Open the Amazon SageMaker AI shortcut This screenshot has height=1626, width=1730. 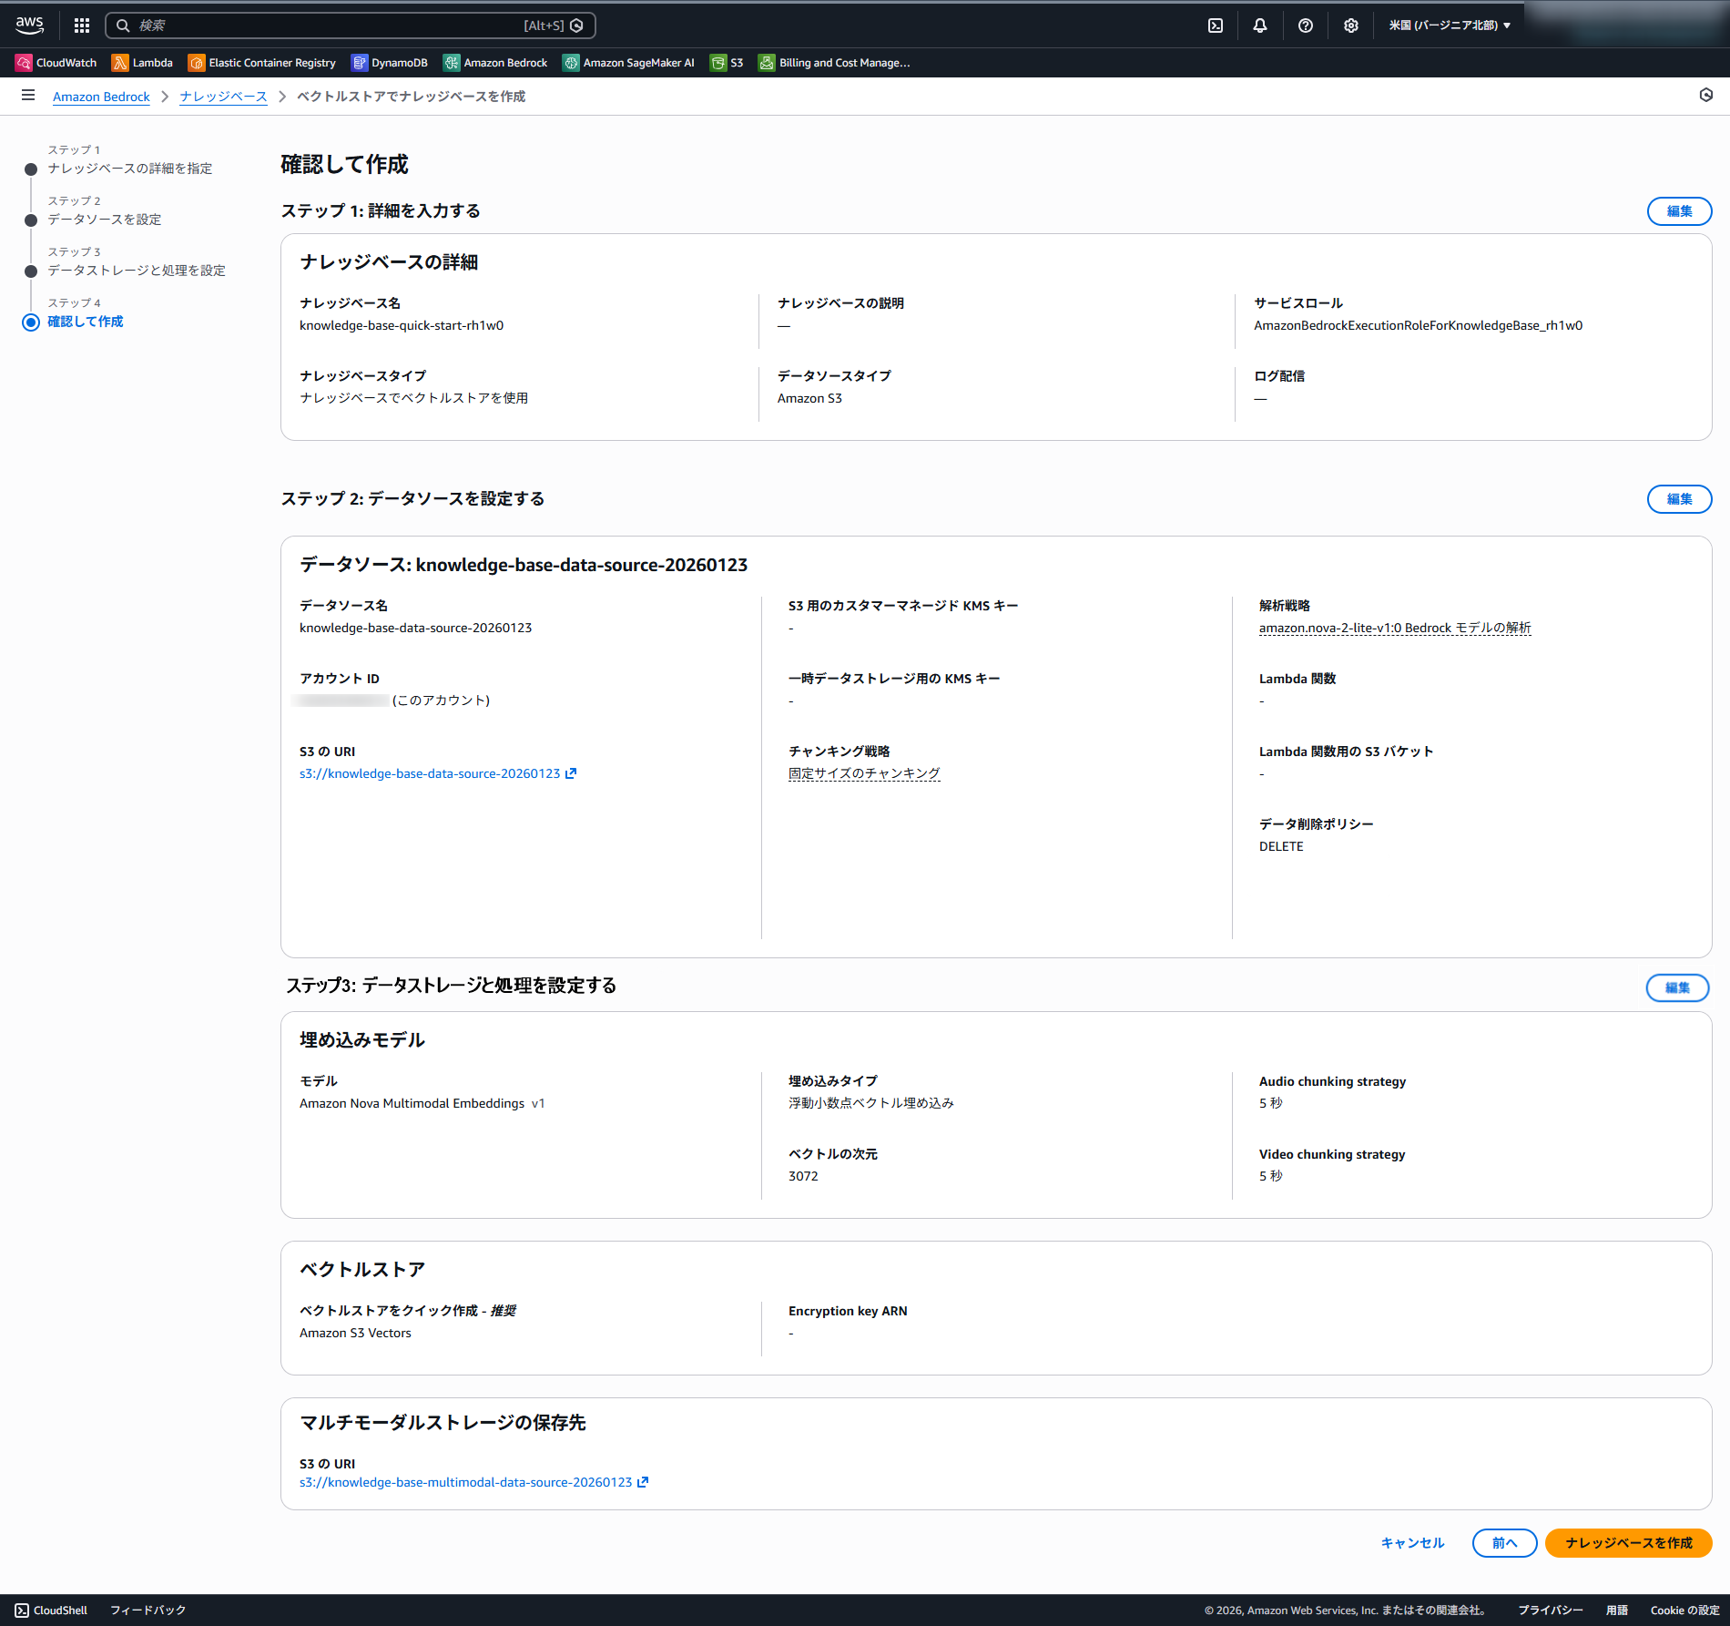pyautogui.click(x=628, y=63)
